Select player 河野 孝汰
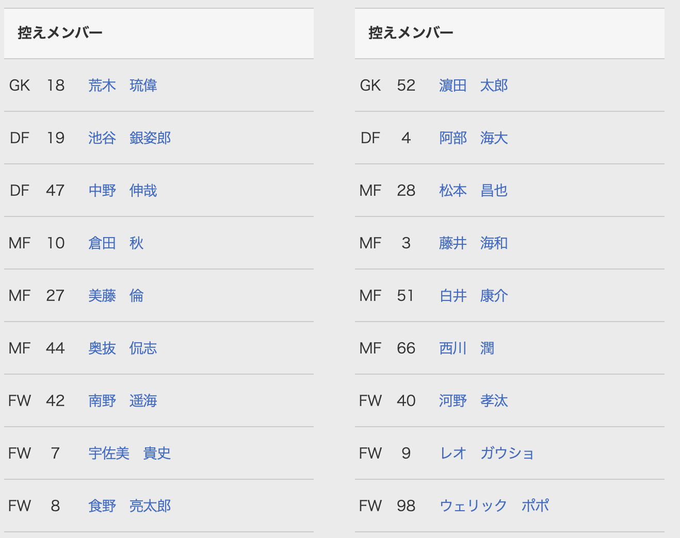Viewport: 680px width, 538px height. point(474,401)
